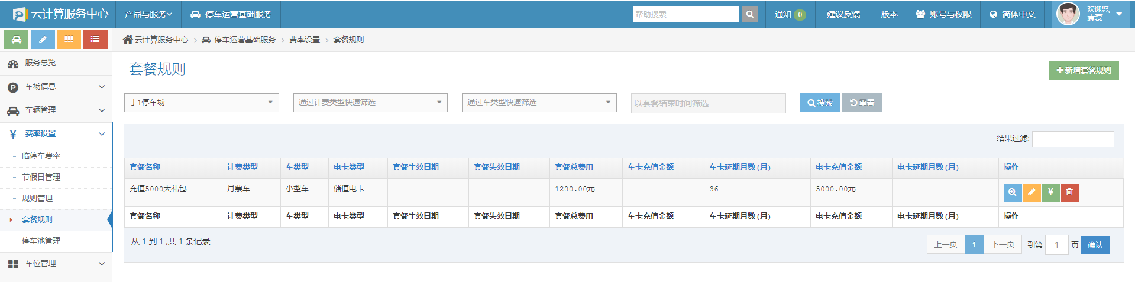Open the user account dropdown caret
1135x282 pixels.
tap(1119, 14)
